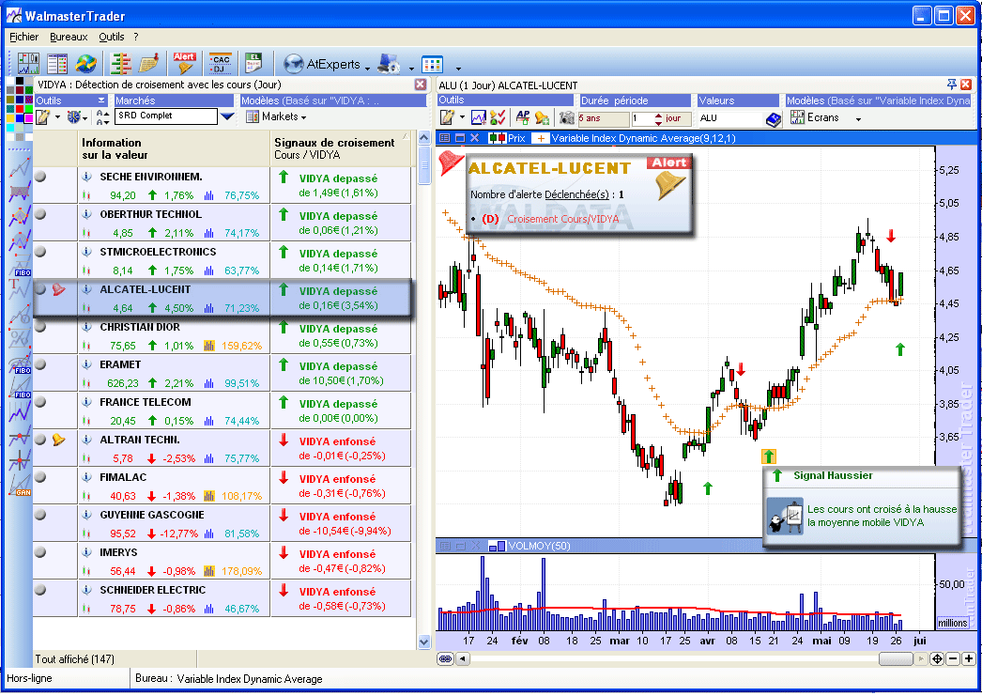The width and height of the screenshot is (982, 696).
Task: Open the charts workspace toolbar icon
Action: pos(28,63)
